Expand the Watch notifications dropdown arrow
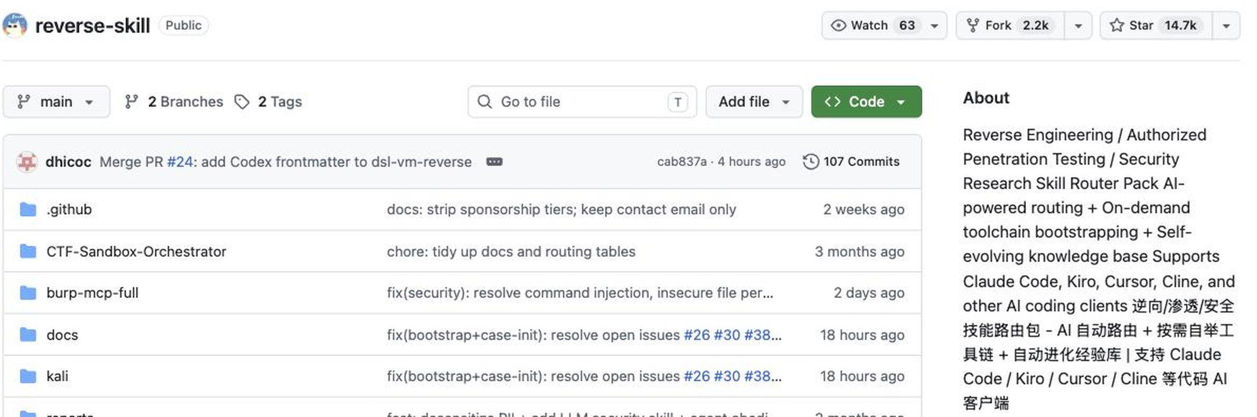The image size is (1257, 417). coord(934,26)
